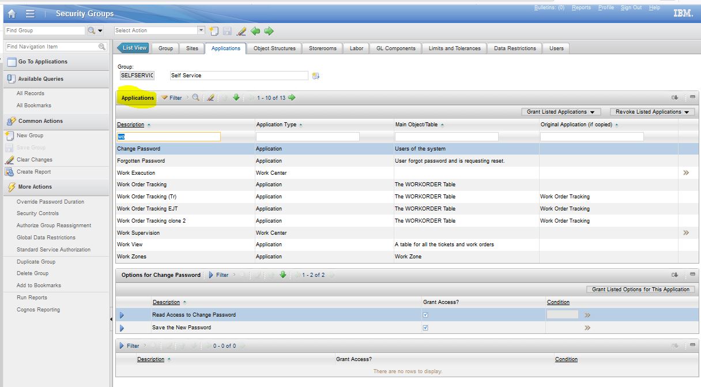Uncheck Grant Access for Read Access to Change Password
This screenshot has width=701, height=387.
pyautogui.click(x=425, y=315)
